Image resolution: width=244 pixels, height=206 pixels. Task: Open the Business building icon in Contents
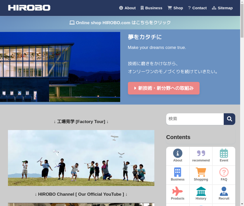177,173
